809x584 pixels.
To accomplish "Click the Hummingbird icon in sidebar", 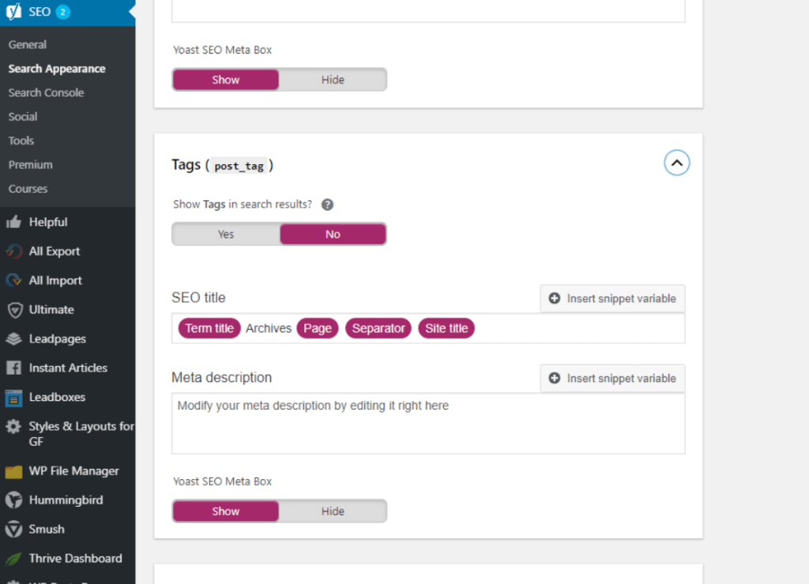I will point(13,500).
